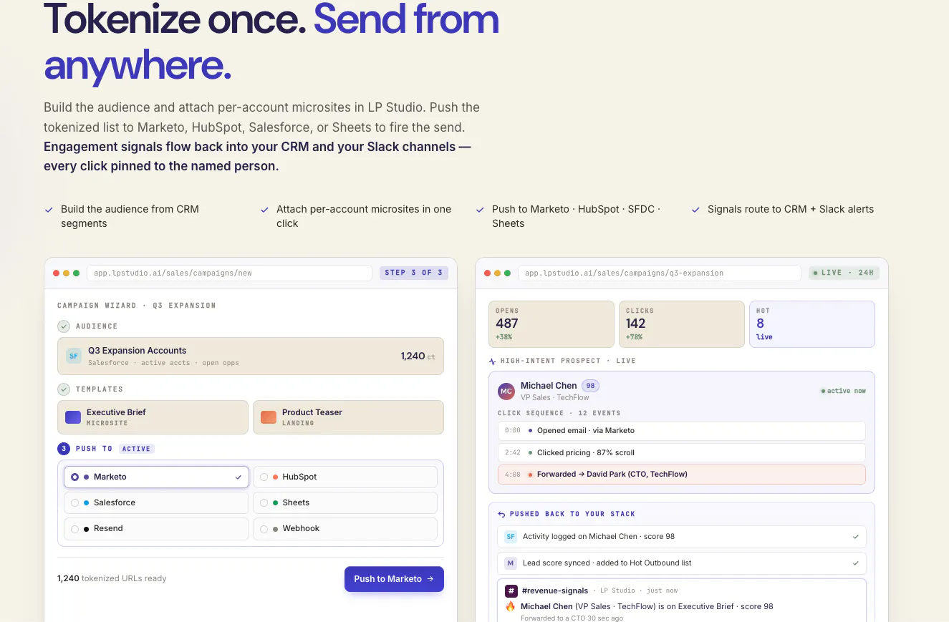This screenshot has height=622, width=949.
Task: Click the SF icon on Activity logged row
Action: pos(511,536)
